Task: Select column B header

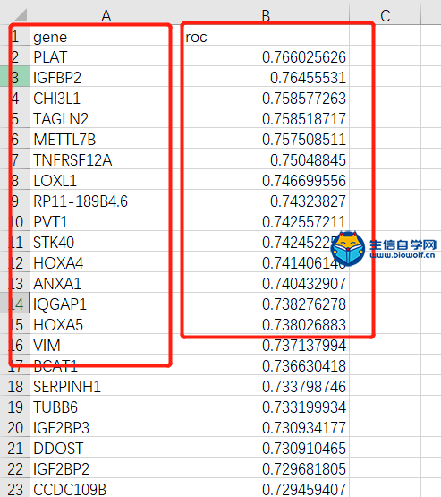Action: click(x=266, y=15)
